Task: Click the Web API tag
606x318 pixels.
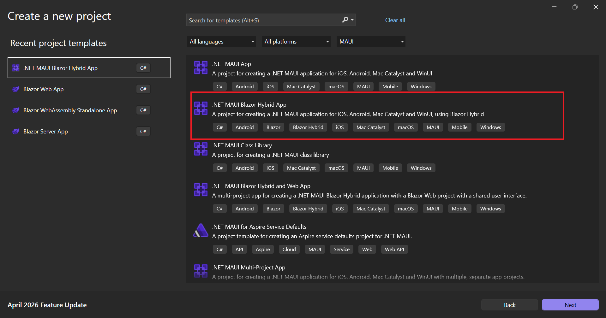Action: 394,249
